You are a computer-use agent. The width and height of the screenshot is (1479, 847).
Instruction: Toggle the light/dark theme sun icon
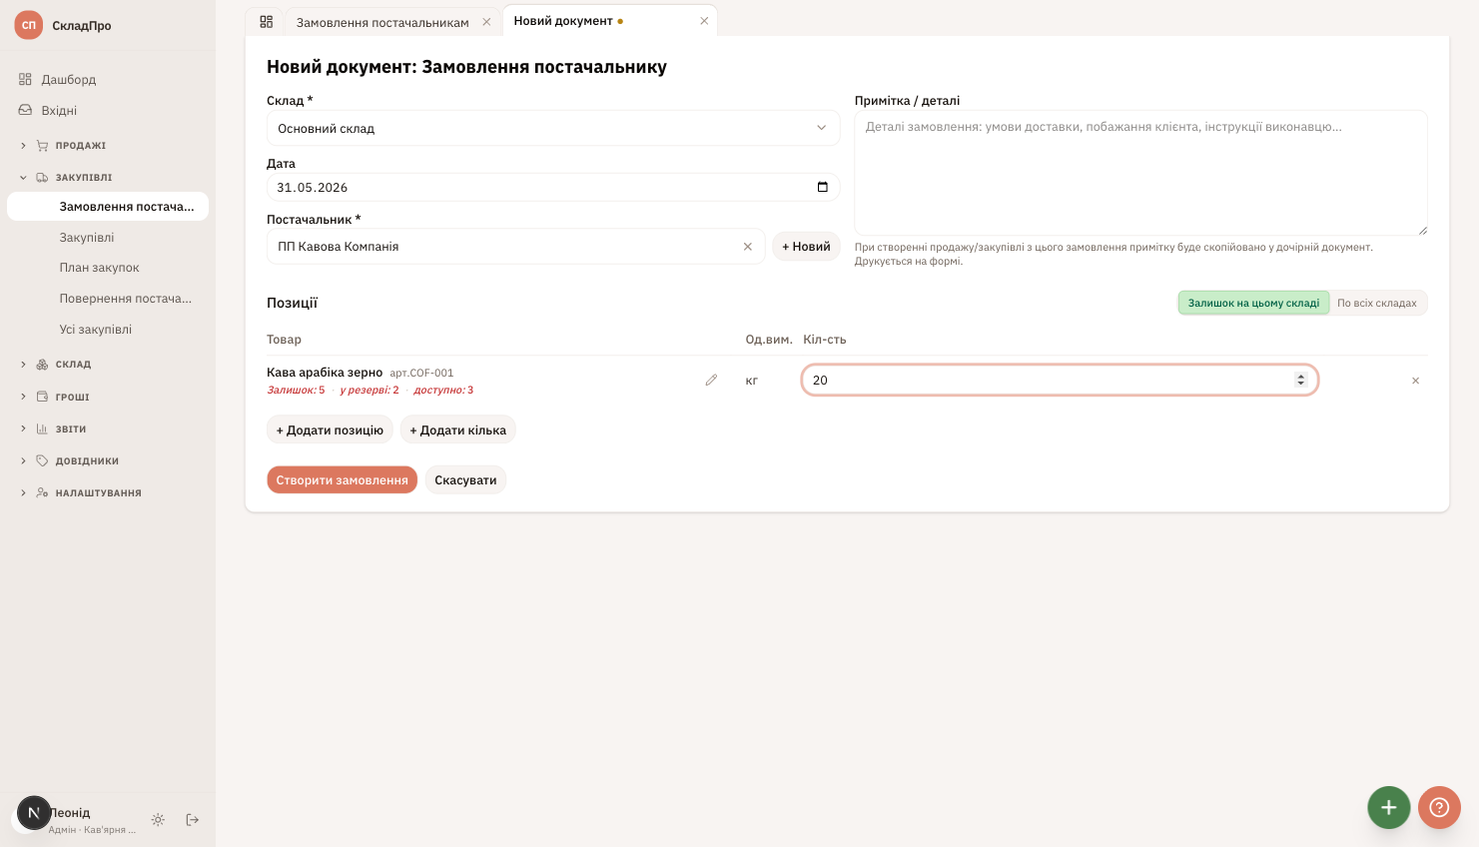click(158, 820)
